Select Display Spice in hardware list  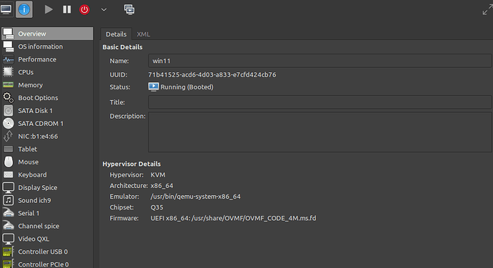47,187
